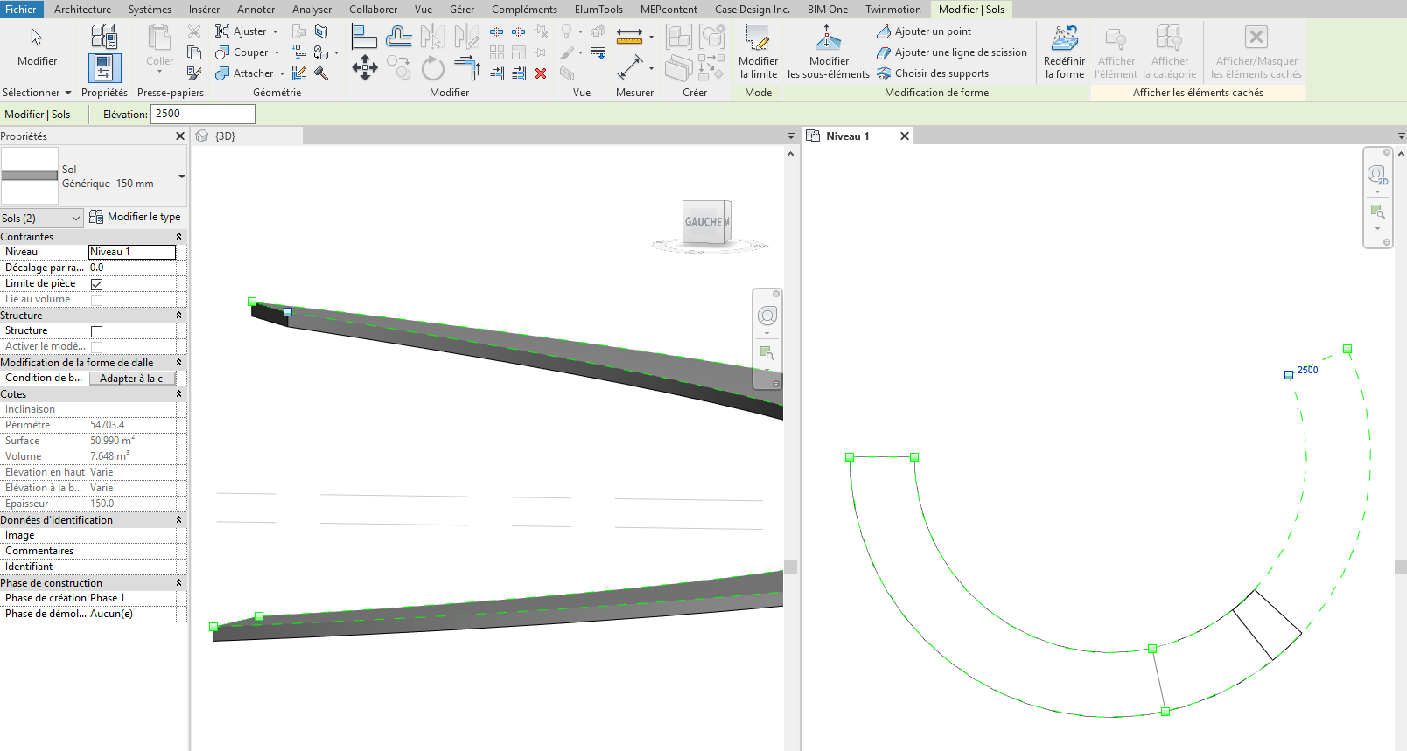Switch to the Annoter ribbon tab
1407x751 pixels.
tap(255, 10)
